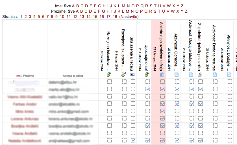The width and height of the screenshot is (237, 145).
Task: Toggle Snalaženje u tečaju checkbox in first row
Action: click(x=133, y=82)
